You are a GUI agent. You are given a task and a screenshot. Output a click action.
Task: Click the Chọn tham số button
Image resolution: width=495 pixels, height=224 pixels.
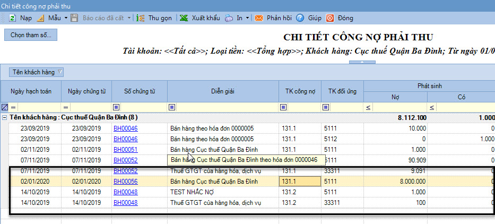coord(31,35)
